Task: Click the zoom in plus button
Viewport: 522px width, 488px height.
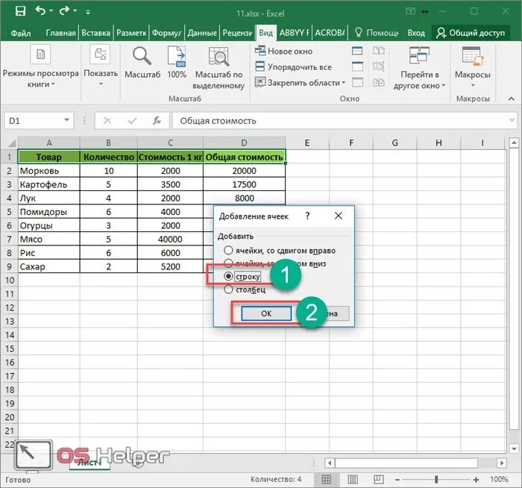Action: 476,480
